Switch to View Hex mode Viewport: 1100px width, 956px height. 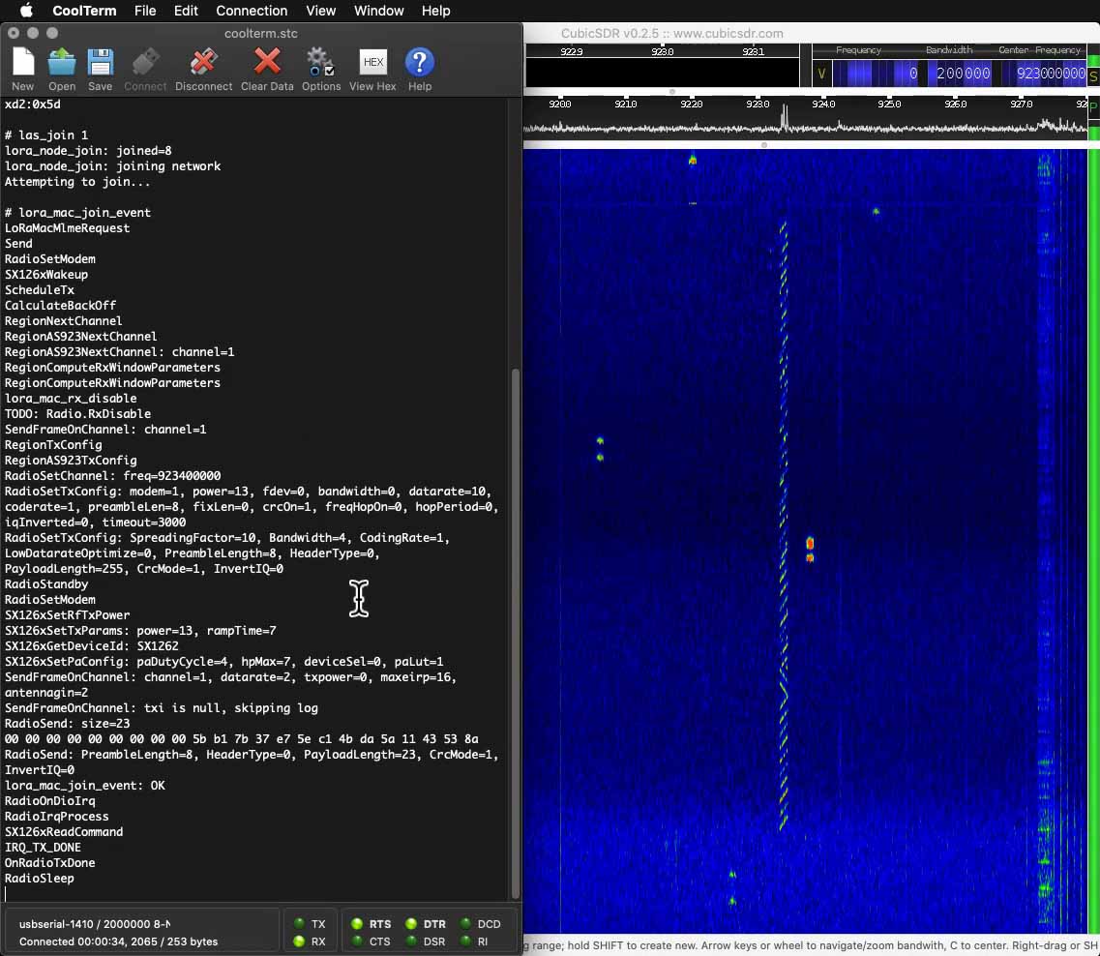[372, 64]
